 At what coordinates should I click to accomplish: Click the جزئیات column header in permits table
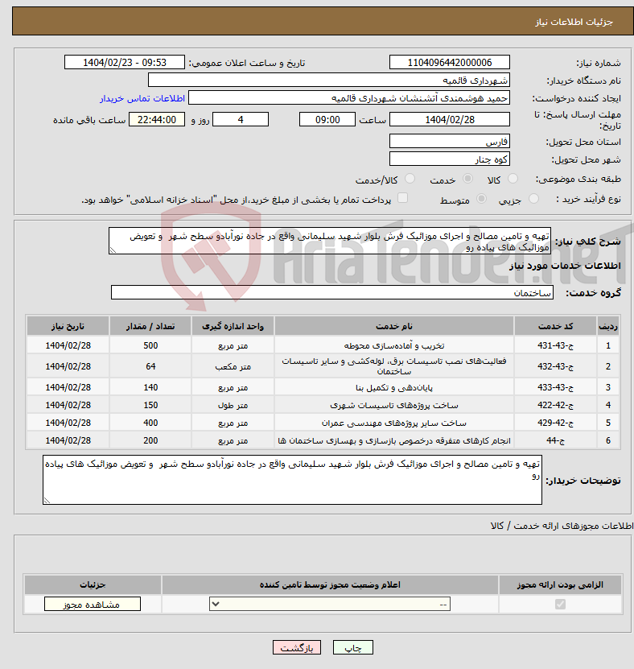pyautogui.click(x=93, y=585)
